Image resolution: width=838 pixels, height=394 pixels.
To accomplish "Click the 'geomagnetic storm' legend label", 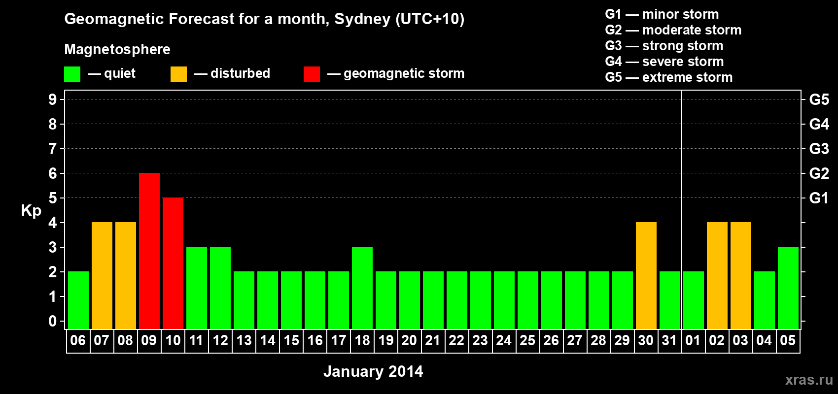I will click(404, 73).
